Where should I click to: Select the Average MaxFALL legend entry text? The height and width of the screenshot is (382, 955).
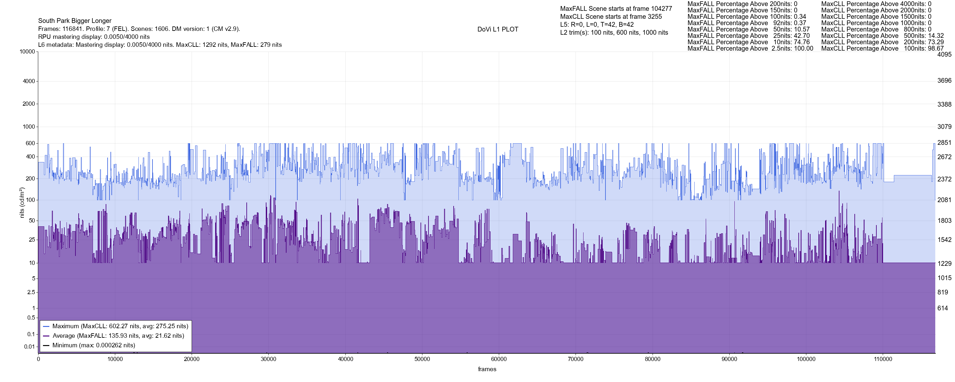point(118,336)
